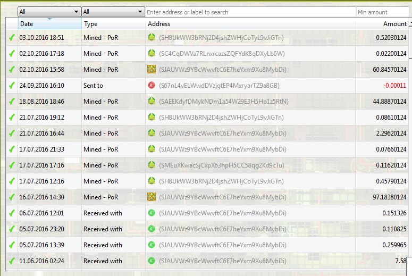Viewport: 412px width, 276px height.
Task: Click the confirmed checkmark on 18.08.2016 row
Action: (x=12, y=102)
